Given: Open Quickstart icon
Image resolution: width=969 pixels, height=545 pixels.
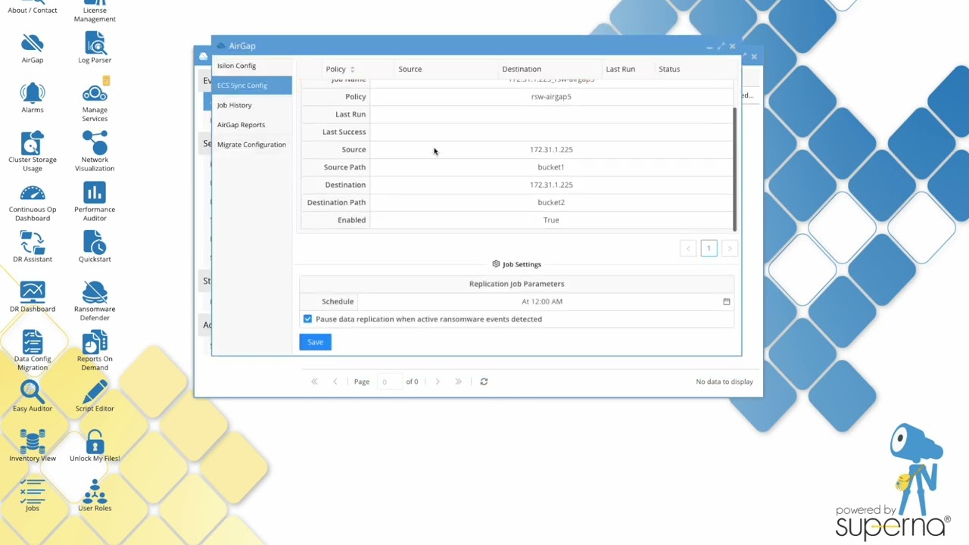Looking at the screenshot, I should 95,247.
